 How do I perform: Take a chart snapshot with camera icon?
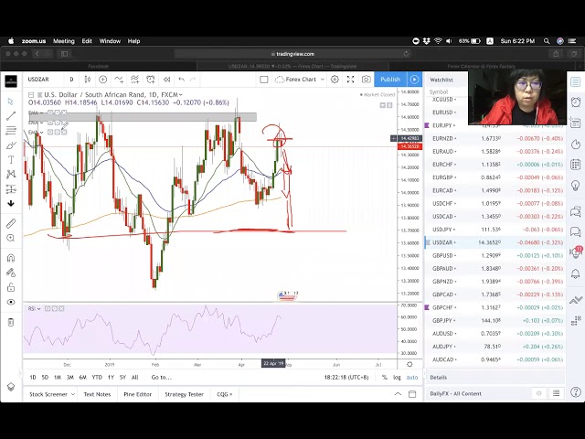pos(367,80)
